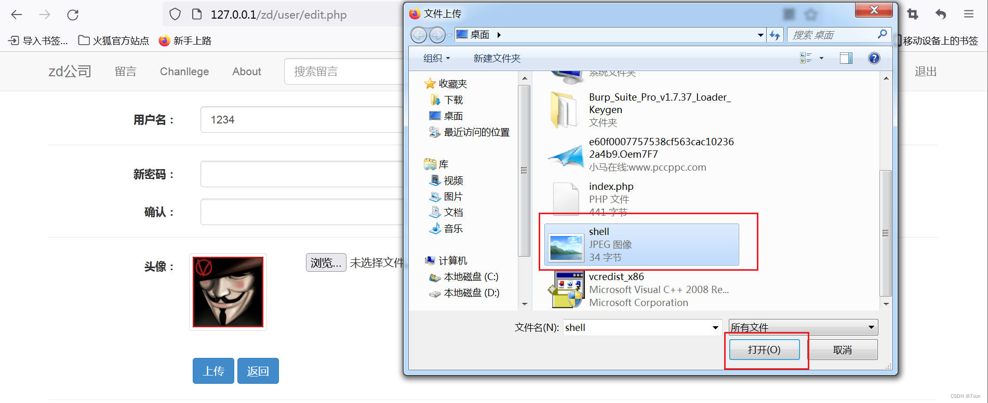The height and width of the screenshot is (403, 988).
Task: Open the 组织 menu
Action: pos(436,58)
